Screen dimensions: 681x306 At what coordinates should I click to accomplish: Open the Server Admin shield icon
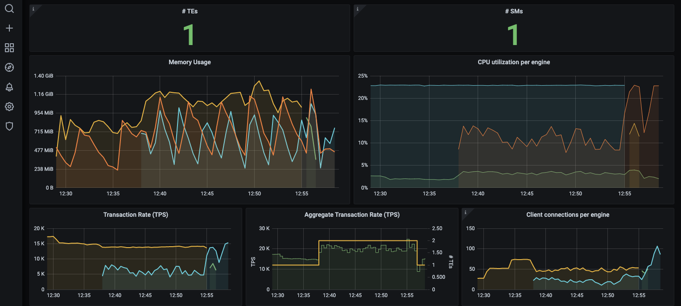(9, 126)
